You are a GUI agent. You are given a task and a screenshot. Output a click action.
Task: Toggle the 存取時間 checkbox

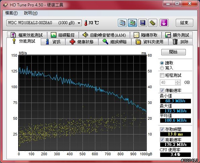(162, 129)
